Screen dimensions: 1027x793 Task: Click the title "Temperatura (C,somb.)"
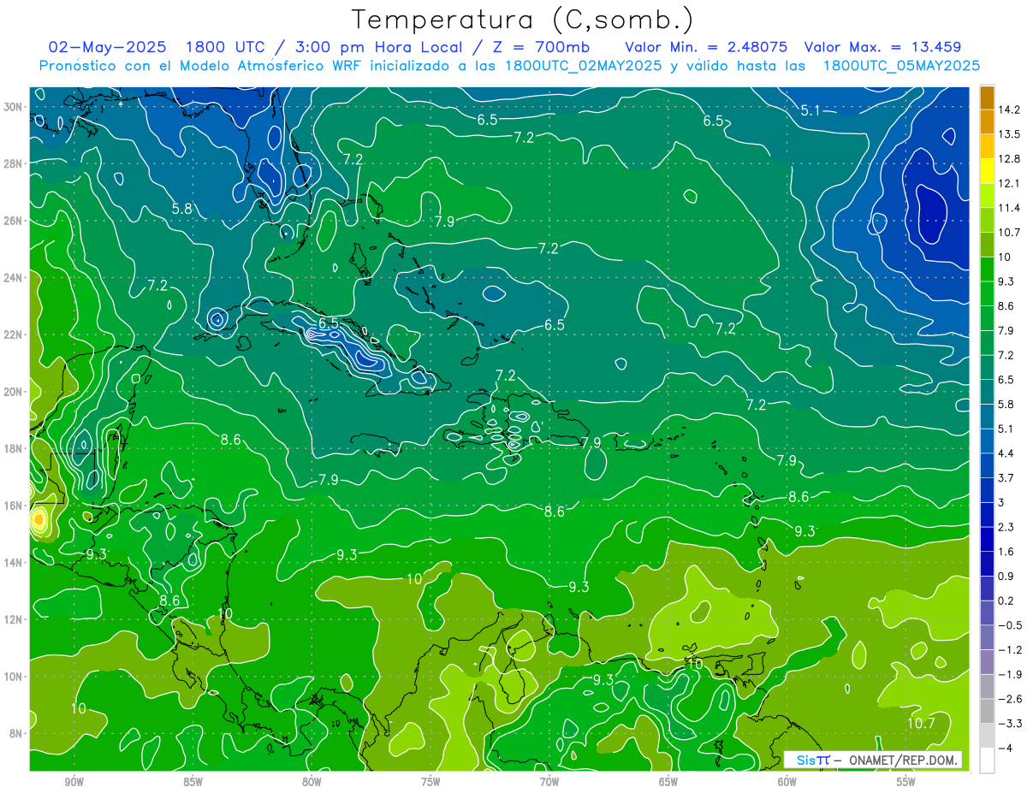click(523, 19)
